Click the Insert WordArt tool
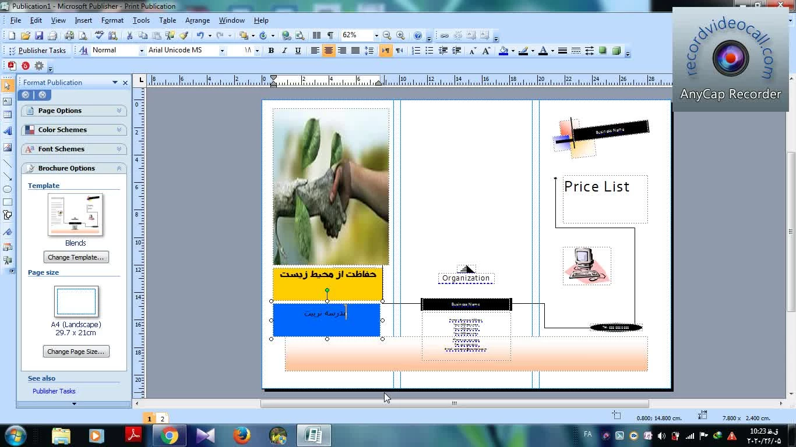 [x=8, y=132]
